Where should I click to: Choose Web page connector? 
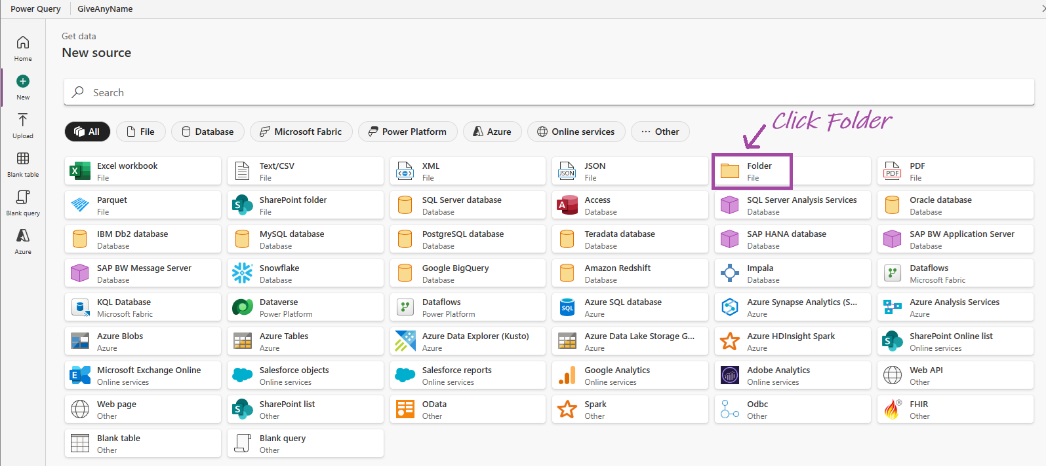click(143, 410)
